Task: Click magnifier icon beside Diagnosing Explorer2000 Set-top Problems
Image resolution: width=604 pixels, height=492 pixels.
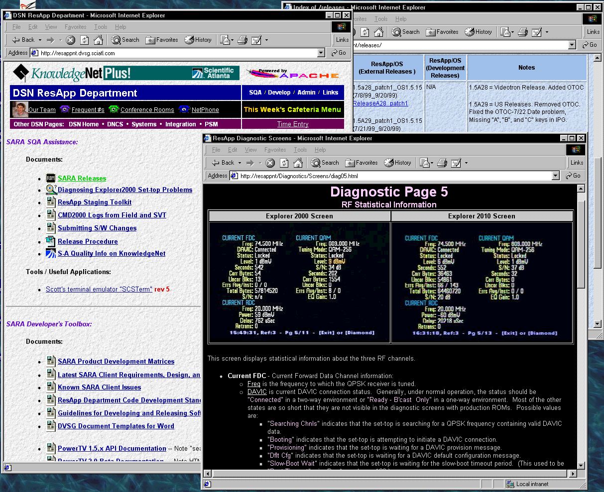Action: 51,190
